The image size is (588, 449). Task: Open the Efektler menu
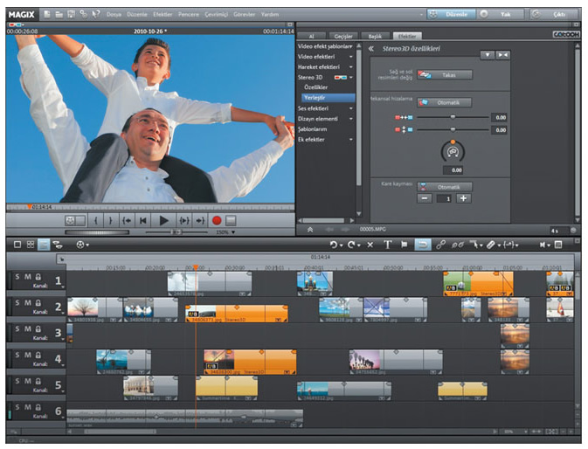pos(163,15)
